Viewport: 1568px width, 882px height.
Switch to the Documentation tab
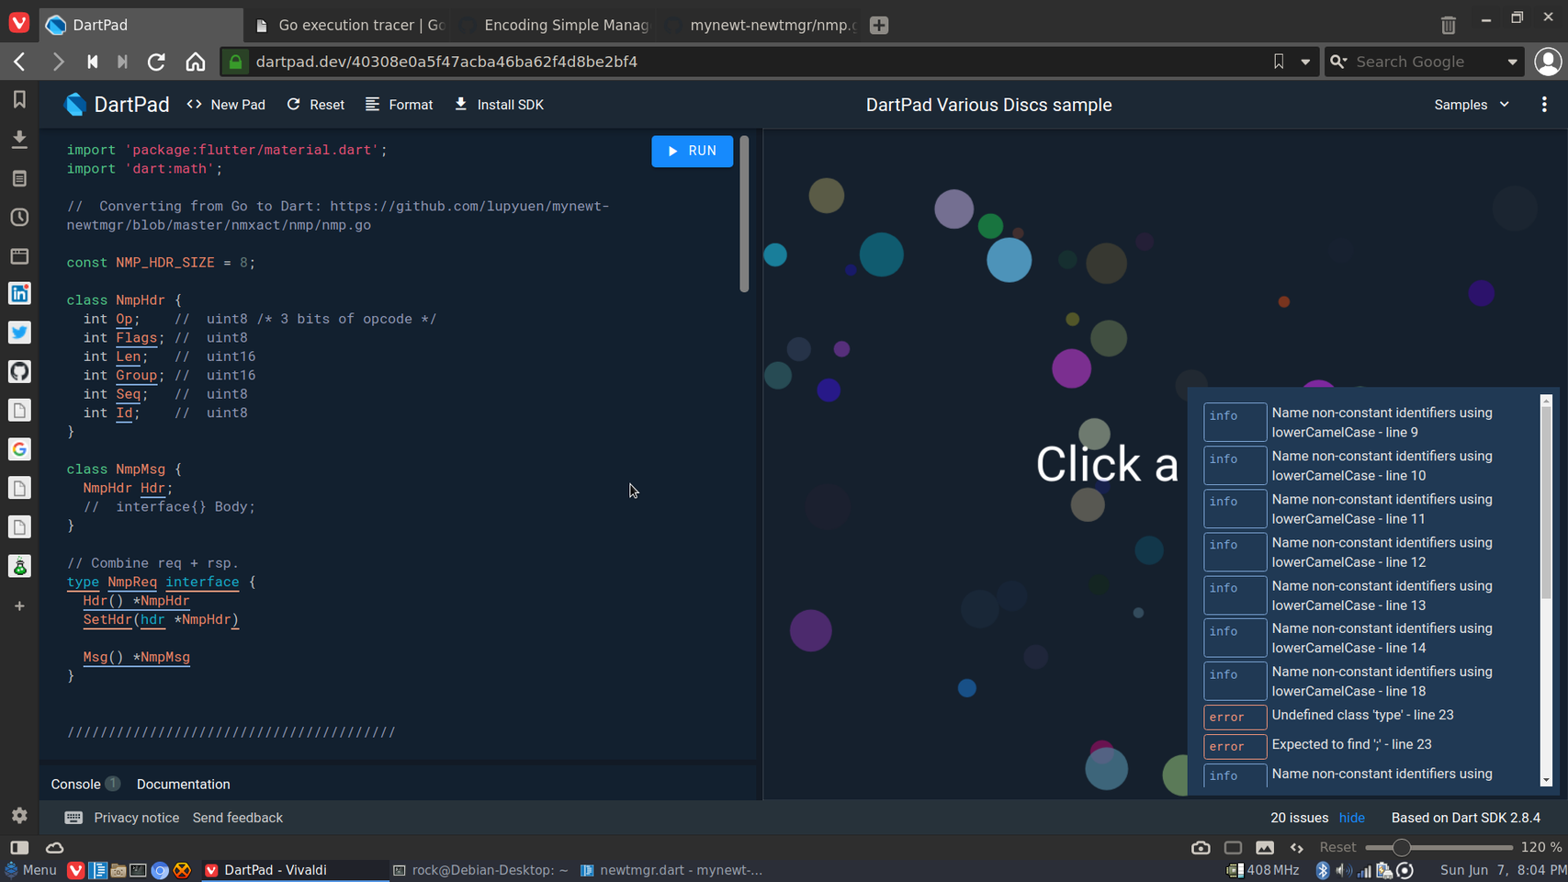point(183,784)
